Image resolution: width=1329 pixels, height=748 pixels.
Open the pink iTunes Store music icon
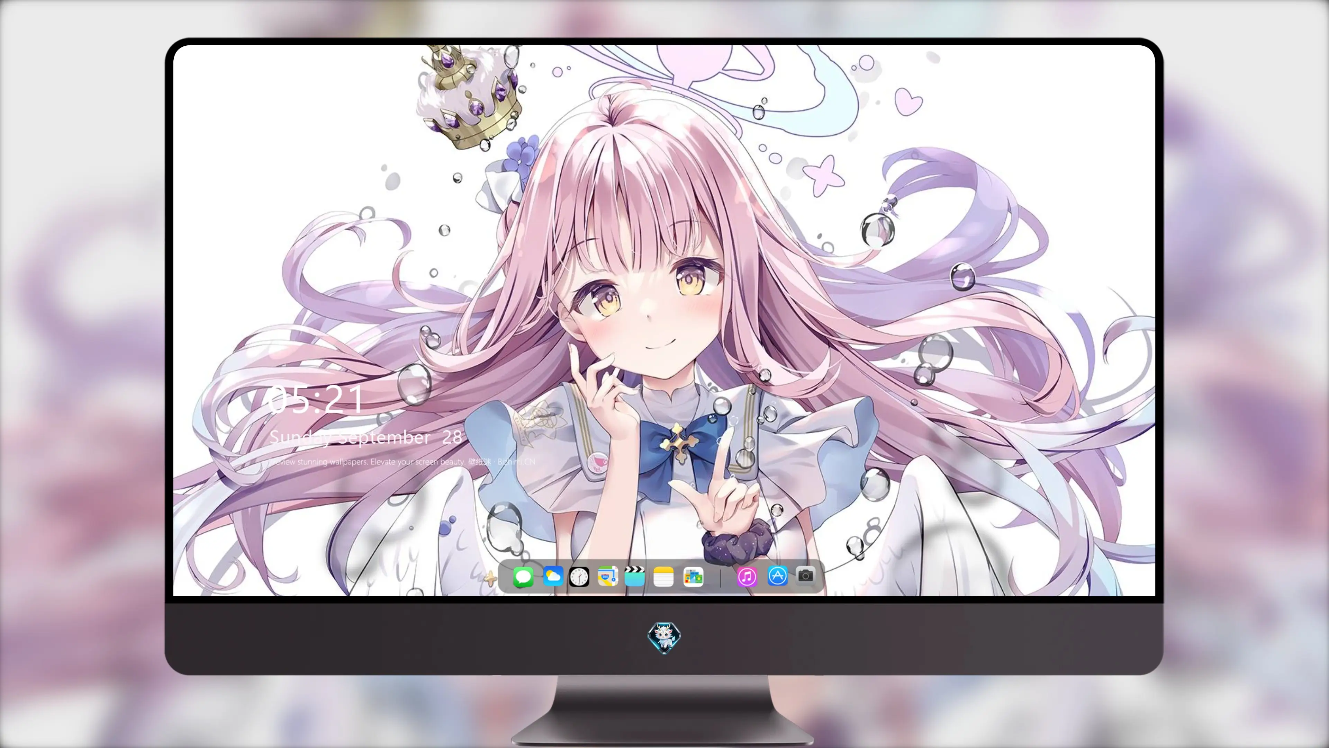click(x=747, y=577)
